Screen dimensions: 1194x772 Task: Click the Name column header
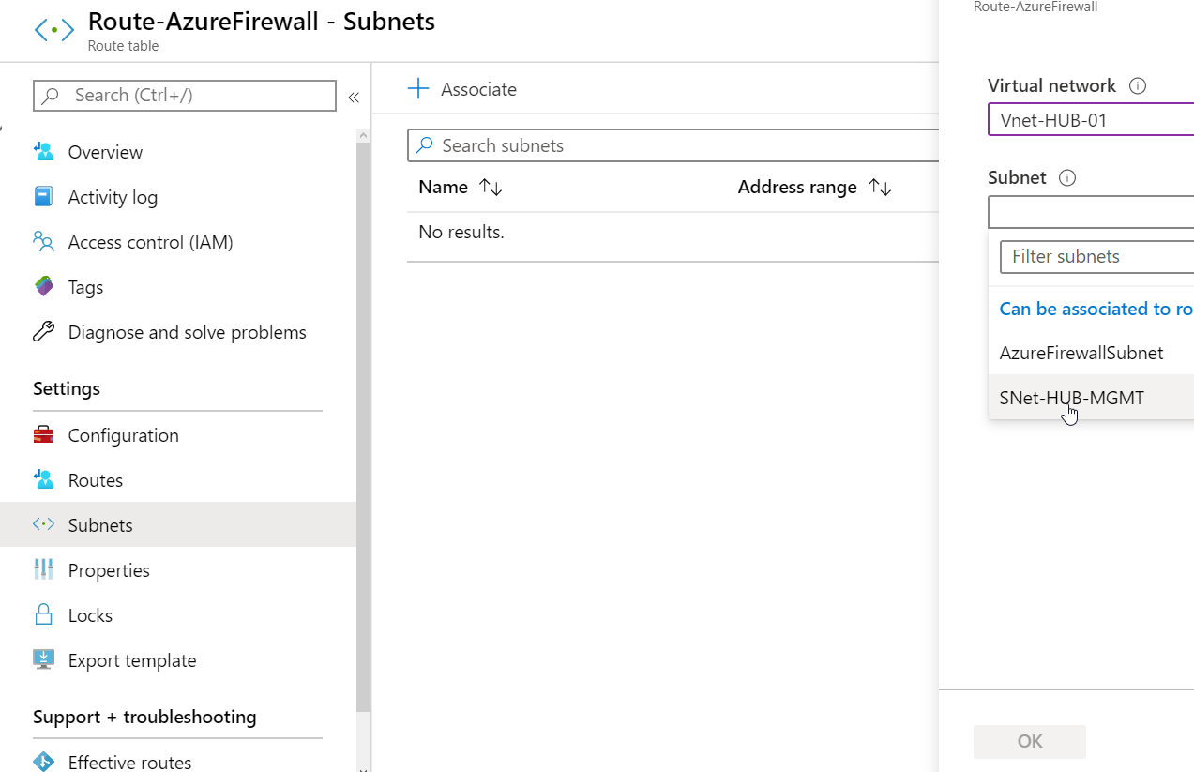tap(444, 187)
